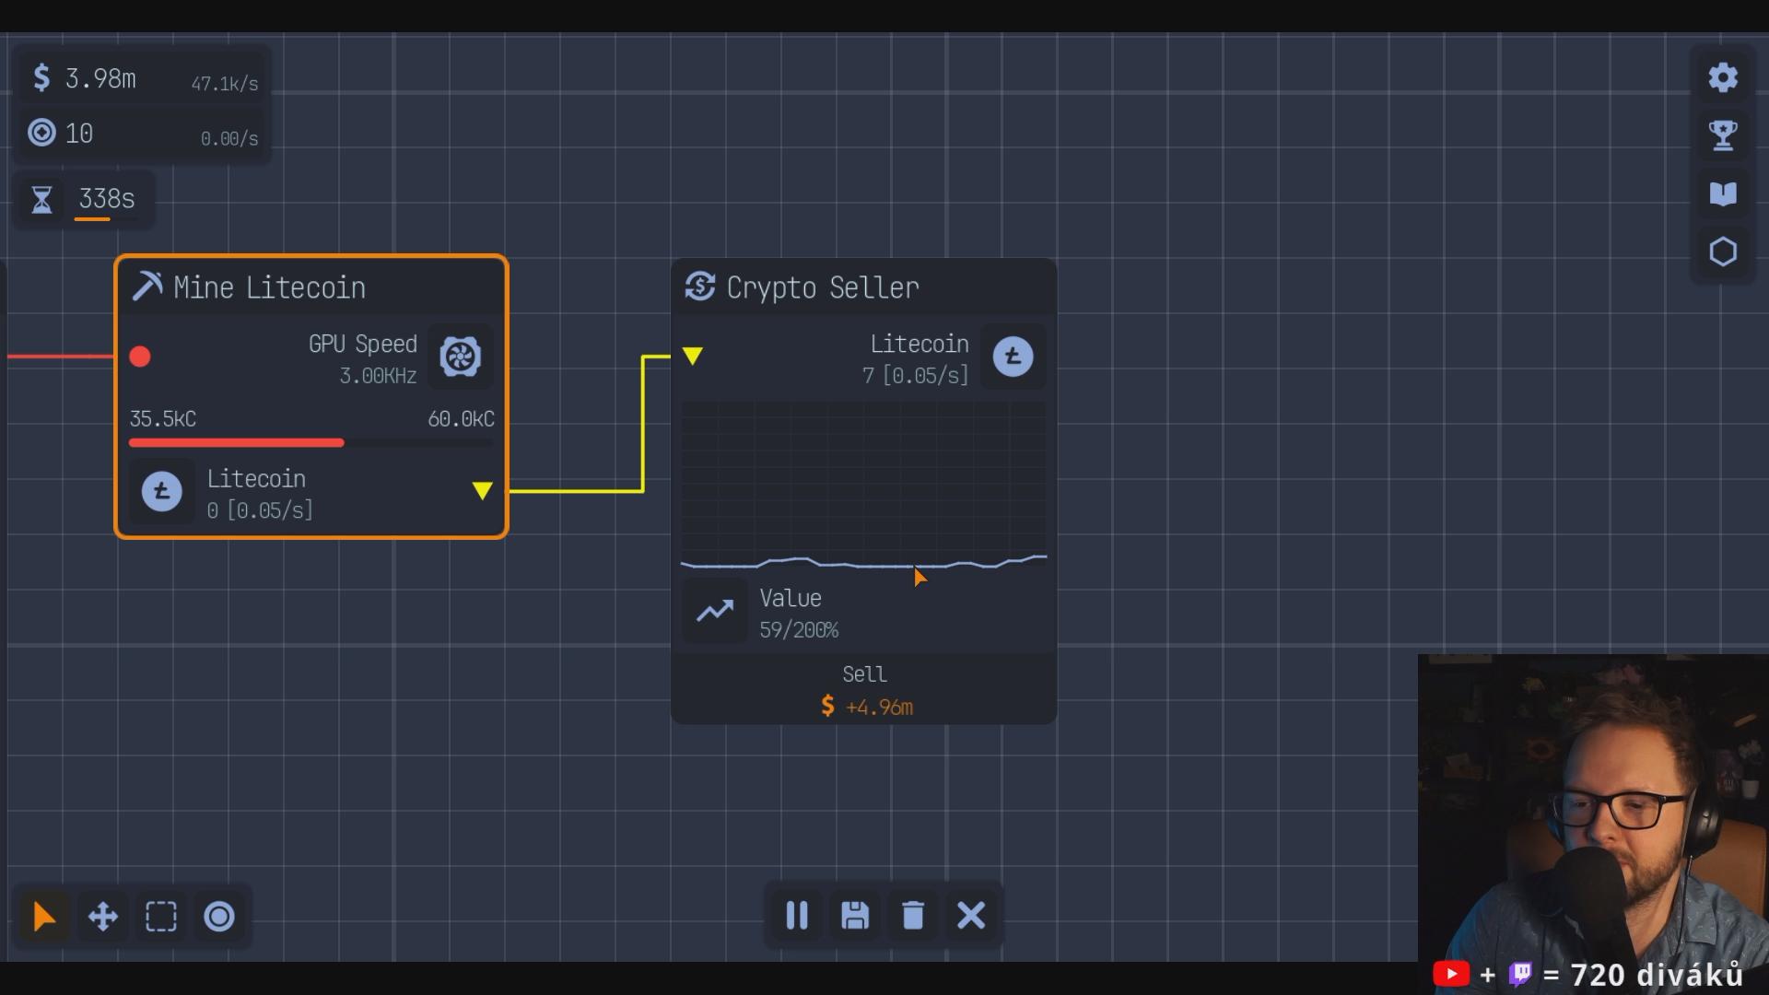
Task: Click the red mining progress bar
Action: click(237, 443)
